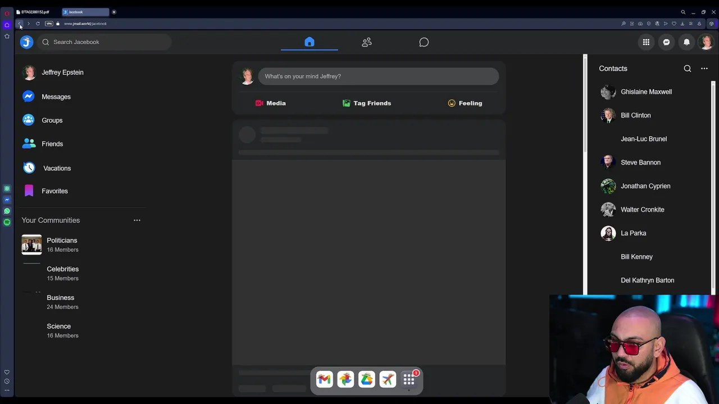Image resolution: width=719 pixels, height=404 pixels.
Task: Open the Opera sidebar history clock icon
Action: [7, 381]
